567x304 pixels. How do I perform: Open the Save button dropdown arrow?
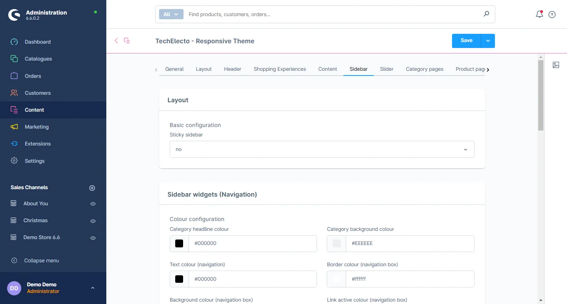pos(488,41)
